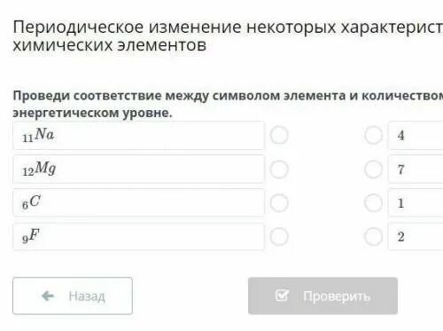Select the radio button for answer 7
443x331 pixels.
pyautogui.click(x=373, y=169)
